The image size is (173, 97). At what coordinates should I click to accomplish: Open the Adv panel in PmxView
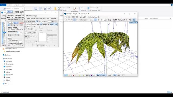pos(130,20)
